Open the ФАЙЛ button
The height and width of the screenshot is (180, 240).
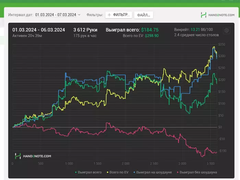point(144,15)
